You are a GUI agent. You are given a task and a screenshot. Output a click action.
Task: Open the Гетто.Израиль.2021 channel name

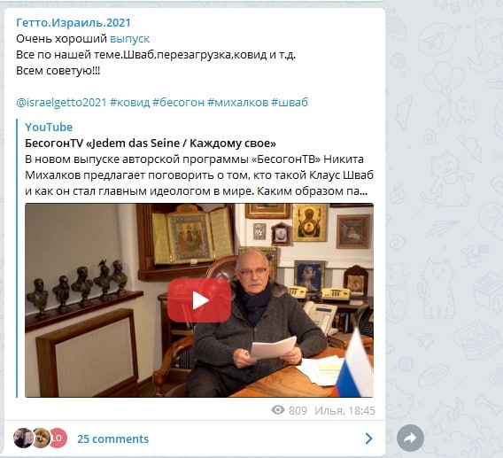click(74, 23)
